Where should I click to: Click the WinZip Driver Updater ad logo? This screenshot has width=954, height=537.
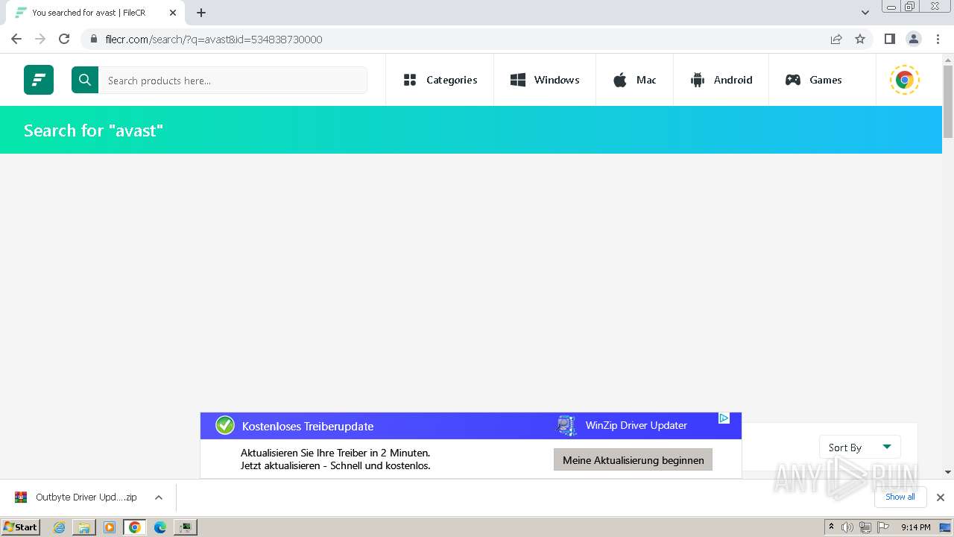[566, 426]
